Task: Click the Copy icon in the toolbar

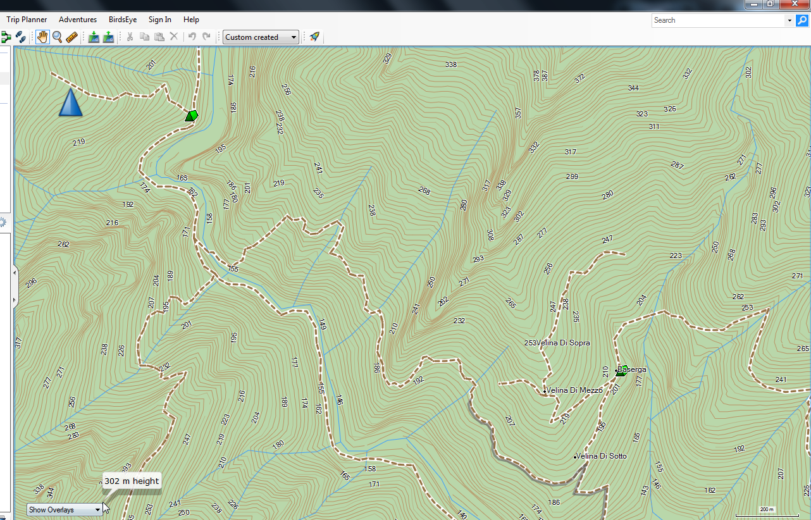Action: click(x=144, y=36)
